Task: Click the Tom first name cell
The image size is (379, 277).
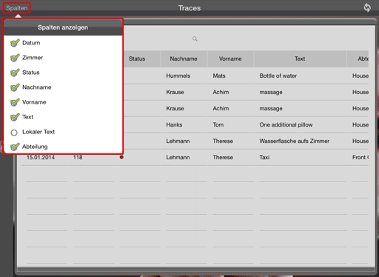Action: [218, 124]
